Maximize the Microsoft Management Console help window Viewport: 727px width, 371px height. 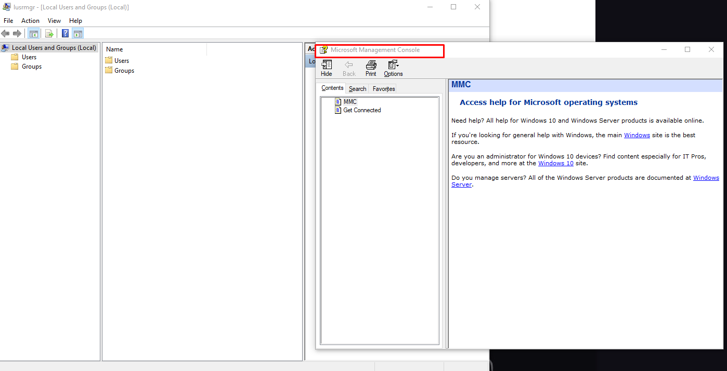point(687,50)
